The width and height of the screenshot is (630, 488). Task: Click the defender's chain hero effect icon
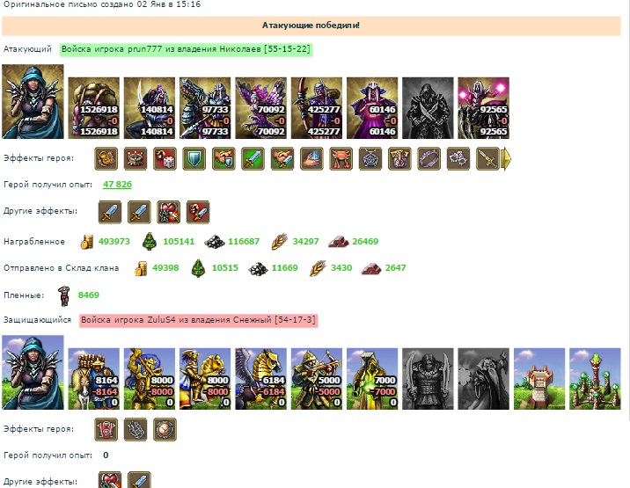(136, 429)
